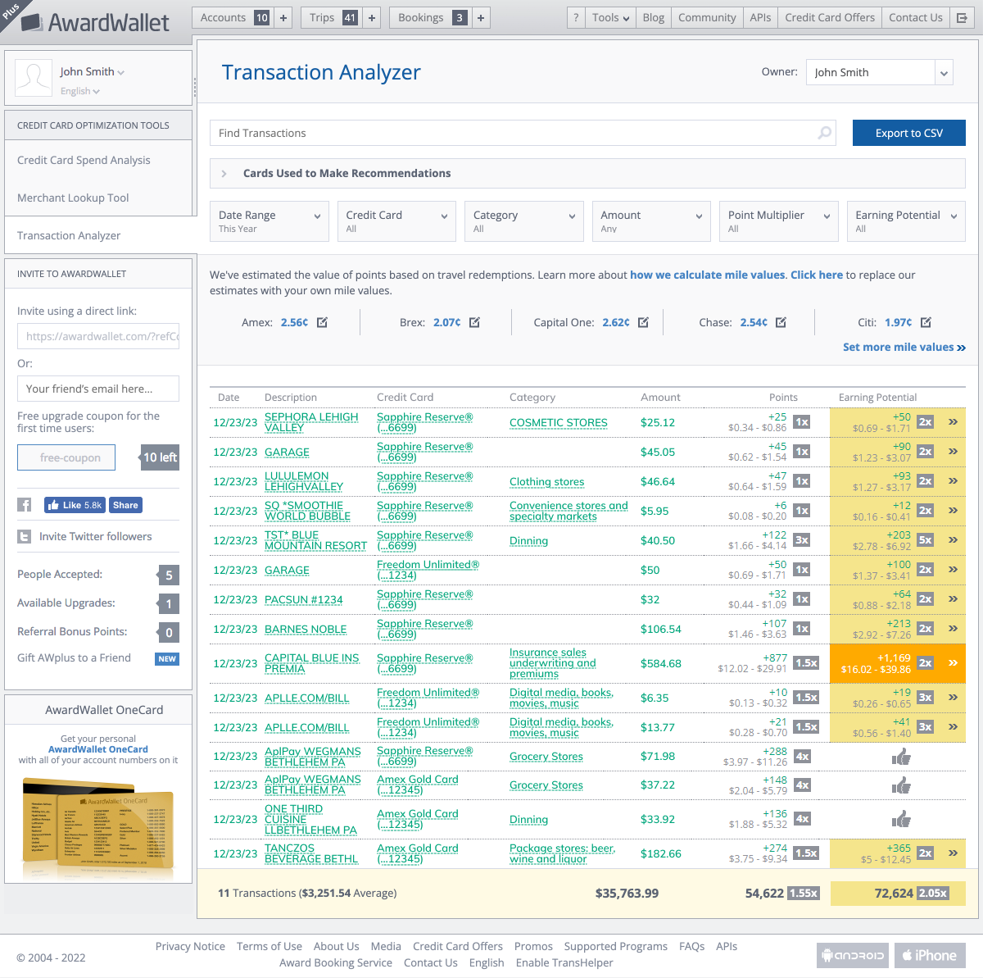Open the John Smith user menu in sidebar

pyautogui.click(x=92, y=71)
